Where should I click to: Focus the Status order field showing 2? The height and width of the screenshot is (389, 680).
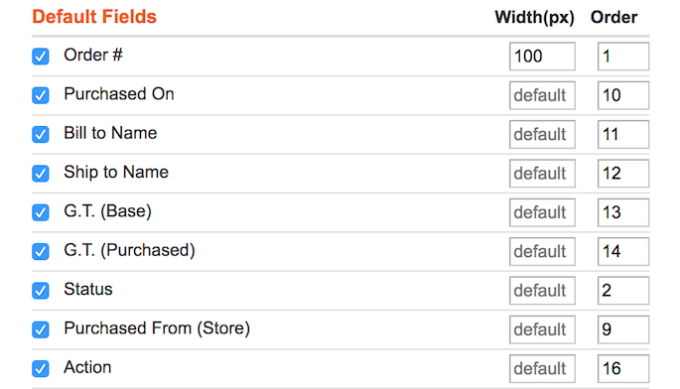[x=623, y=291]
